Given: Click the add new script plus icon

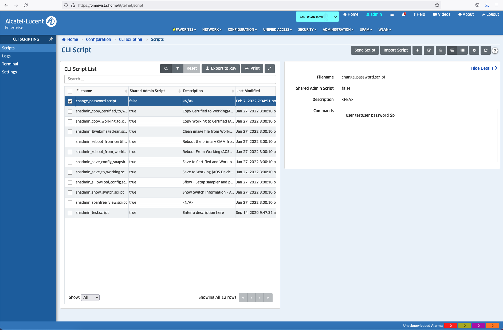Looking at the screenshot, I should coord(417,50).
